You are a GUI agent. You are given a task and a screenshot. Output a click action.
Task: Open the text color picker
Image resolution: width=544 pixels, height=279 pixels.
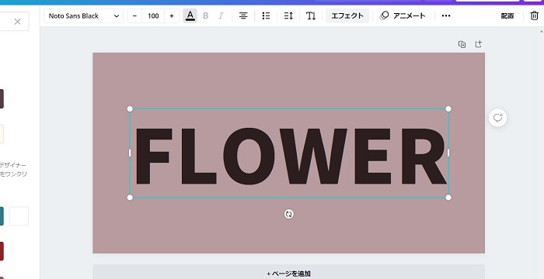tap(190, 16)
